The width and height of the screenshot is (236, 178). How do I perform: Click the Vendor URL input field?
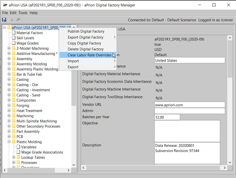pos(190,105)
